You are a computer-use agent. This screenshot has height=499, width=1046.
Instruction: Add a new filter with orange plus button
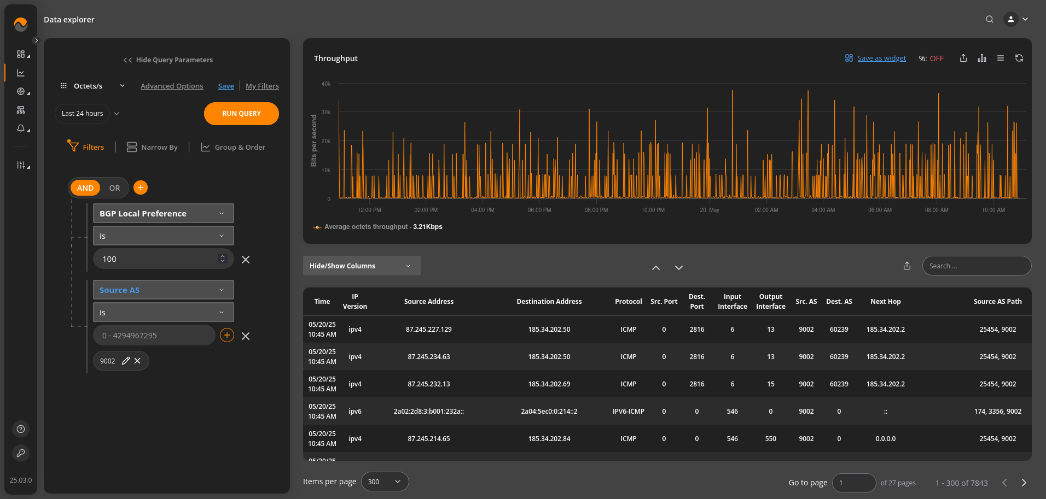tap(141, 187)
